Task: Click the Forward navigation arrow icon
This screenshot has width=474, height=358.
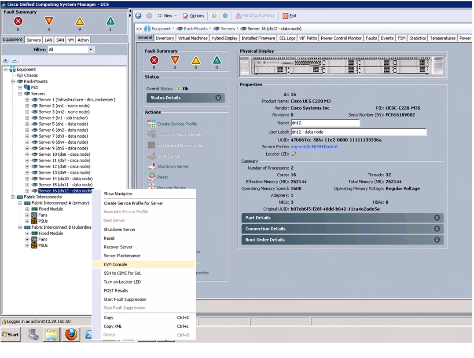Action: point(149,16)
